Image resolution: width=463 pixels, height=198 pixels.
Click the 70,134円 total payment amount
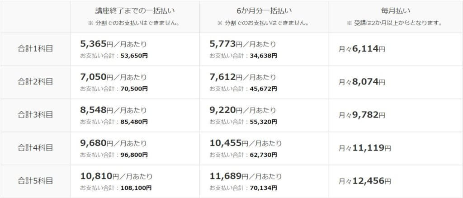click(x=263, y=188)
